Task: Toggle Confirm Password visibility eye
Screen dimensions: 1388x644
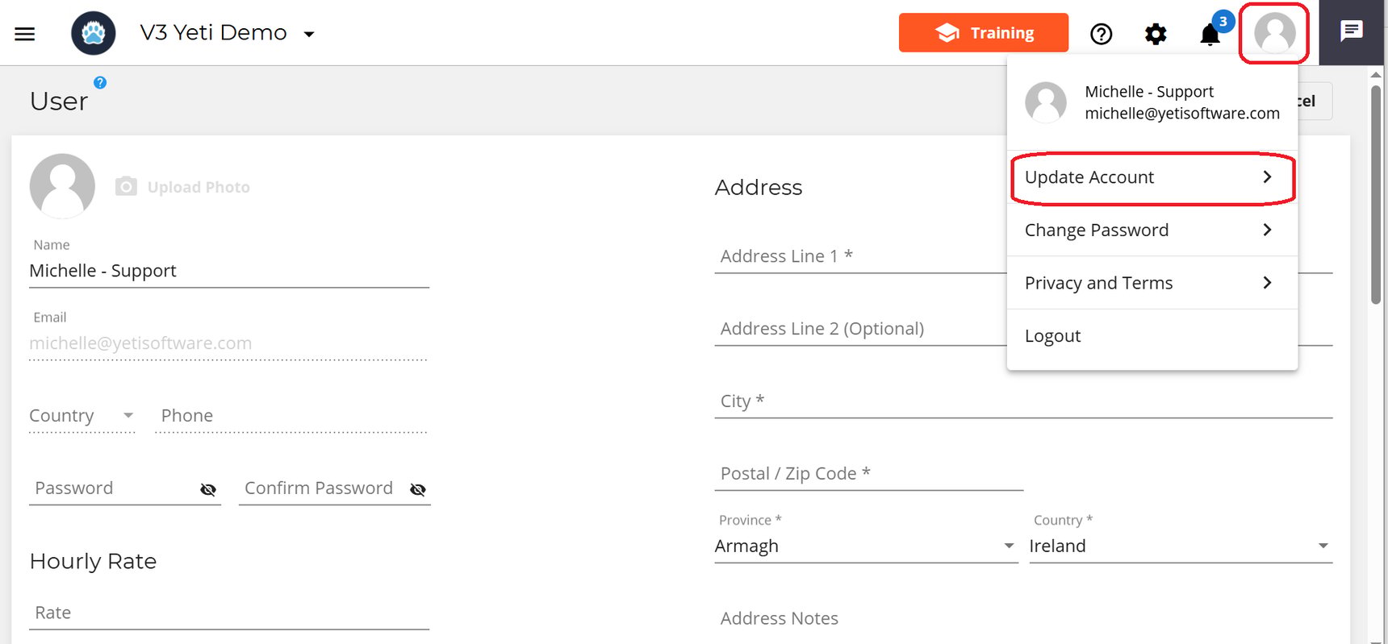Action: 418,489
